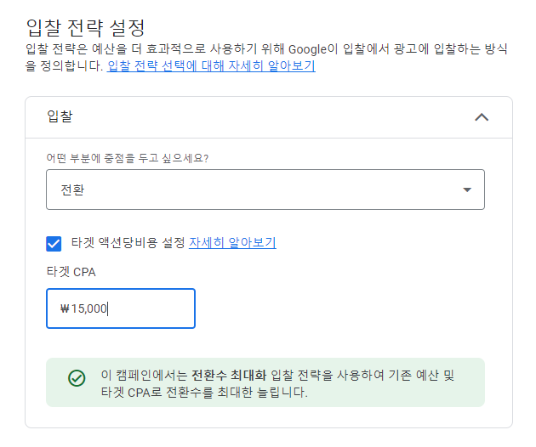The height and width of the screenshot is (447, 536).
Task: Select the 전환 value text in dropdown
Action: click(x=72, y=190)
